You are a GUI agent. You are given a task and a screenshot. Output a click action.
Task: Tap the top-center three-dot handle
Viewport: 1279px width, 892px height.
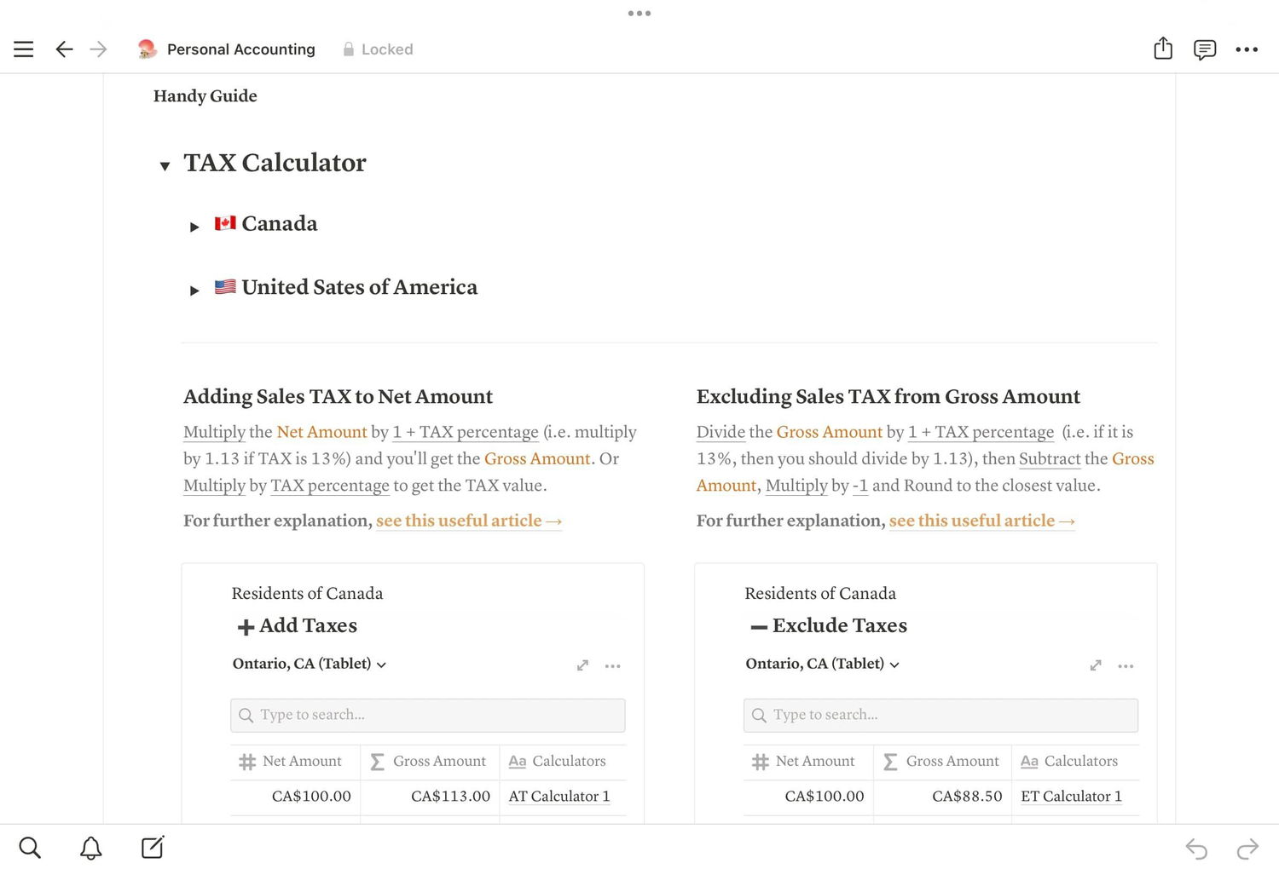pos(639,13)
